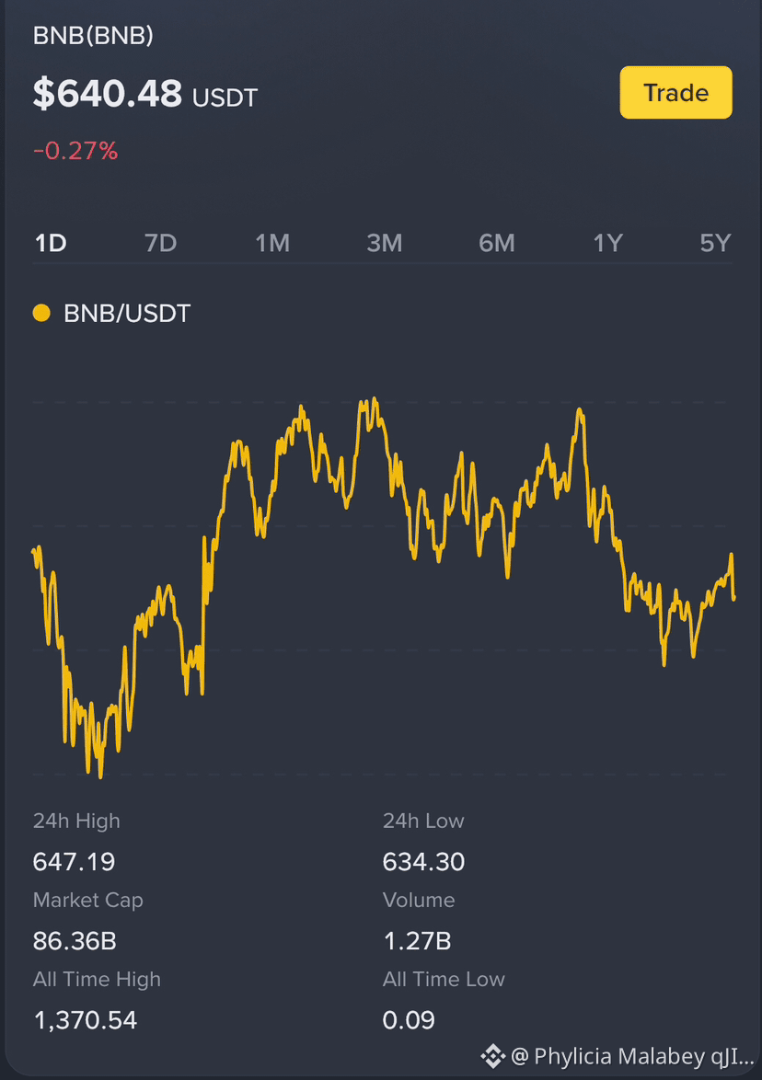Switch chart to 6M range
Image resolution: width=762 pixels, height=1080 pixels.
point(496,243)
